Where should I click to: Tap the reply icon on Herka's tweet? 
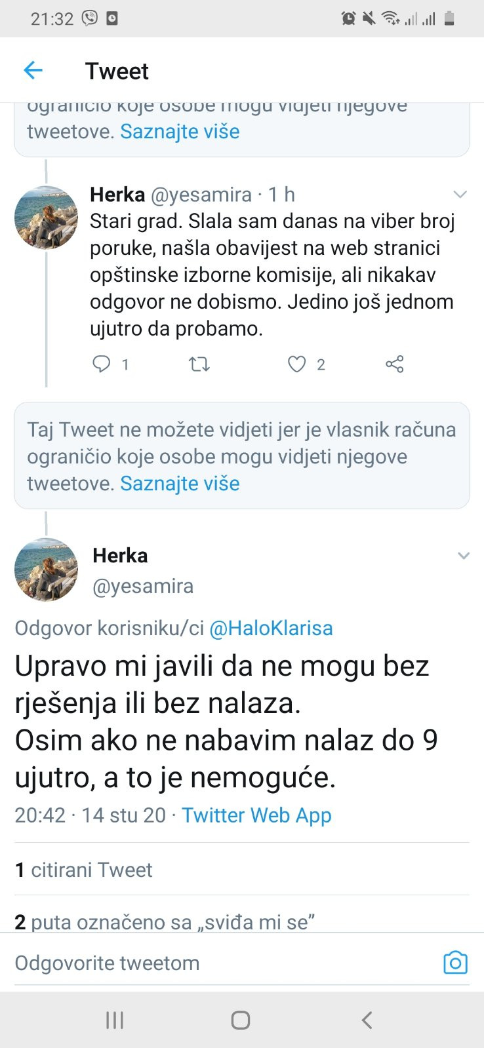(x=102, y=364)
